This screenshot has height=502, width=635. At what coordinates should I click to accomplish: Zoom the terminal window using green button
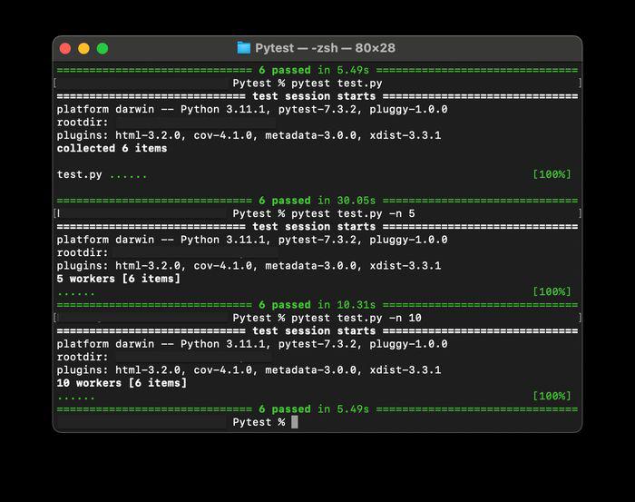[x=103, y=49]
